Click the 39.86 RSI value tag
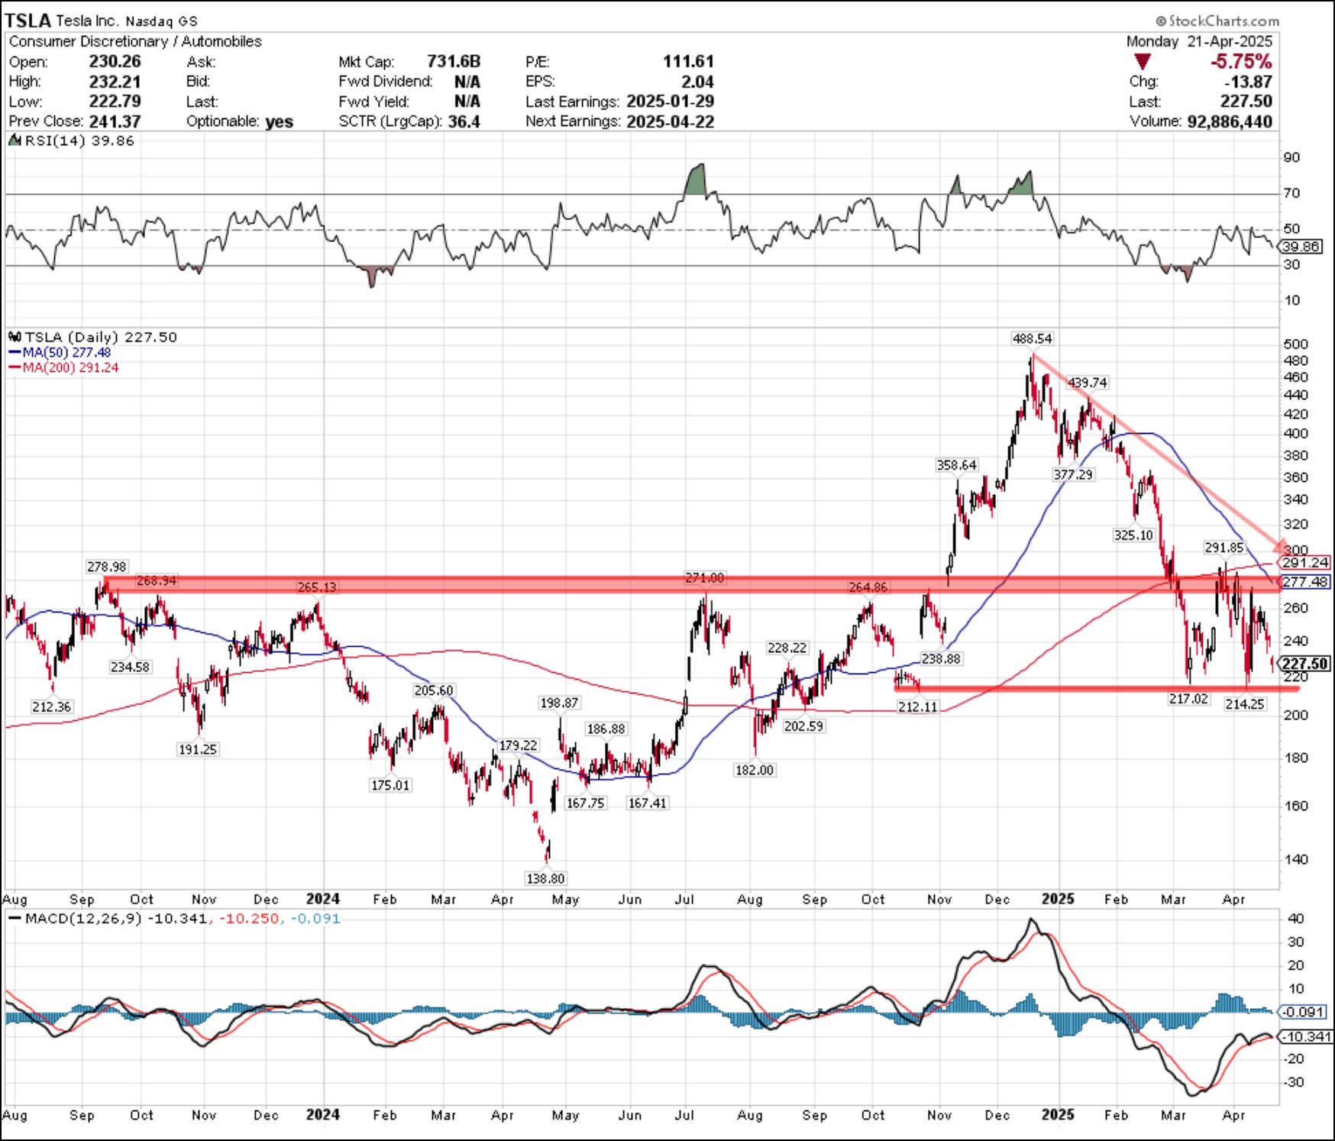This screenshot has height=1141, width=1335. [x=1301, y=247]
